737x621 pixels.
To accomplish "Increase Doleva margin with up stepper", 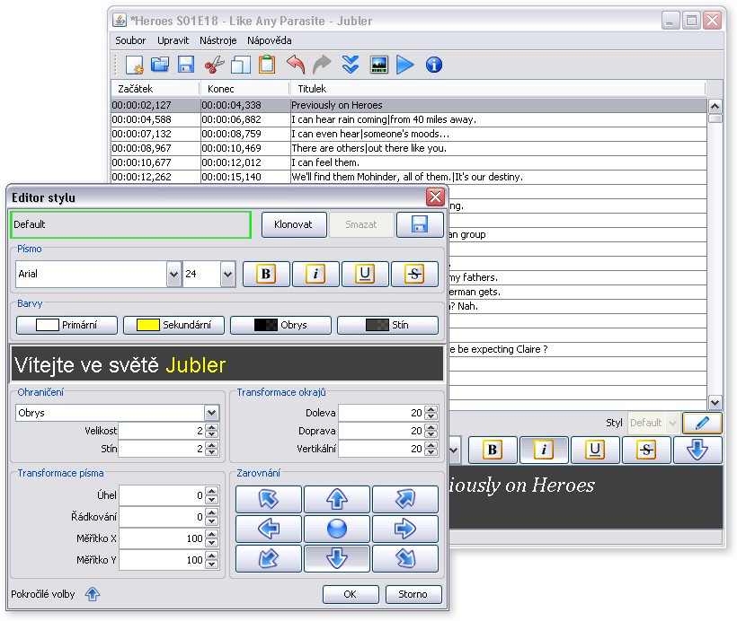I will click(x=431, y=409).
